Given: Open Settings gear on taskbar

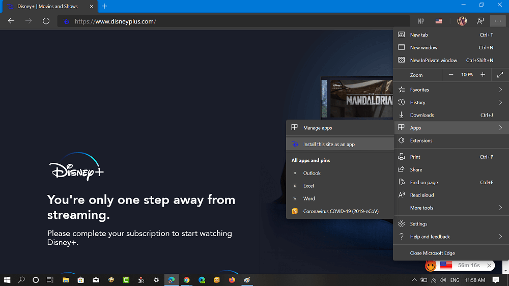Looking at the screenshot, I should click(156, 280).
